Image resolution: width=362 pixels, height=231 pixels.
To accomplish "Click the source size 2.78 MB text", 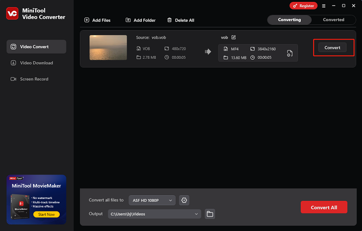I will 149,57.
